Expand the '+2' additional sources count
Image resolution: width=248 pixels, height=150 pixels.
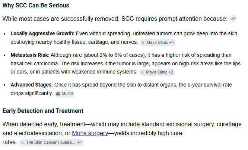pos(171,72)
